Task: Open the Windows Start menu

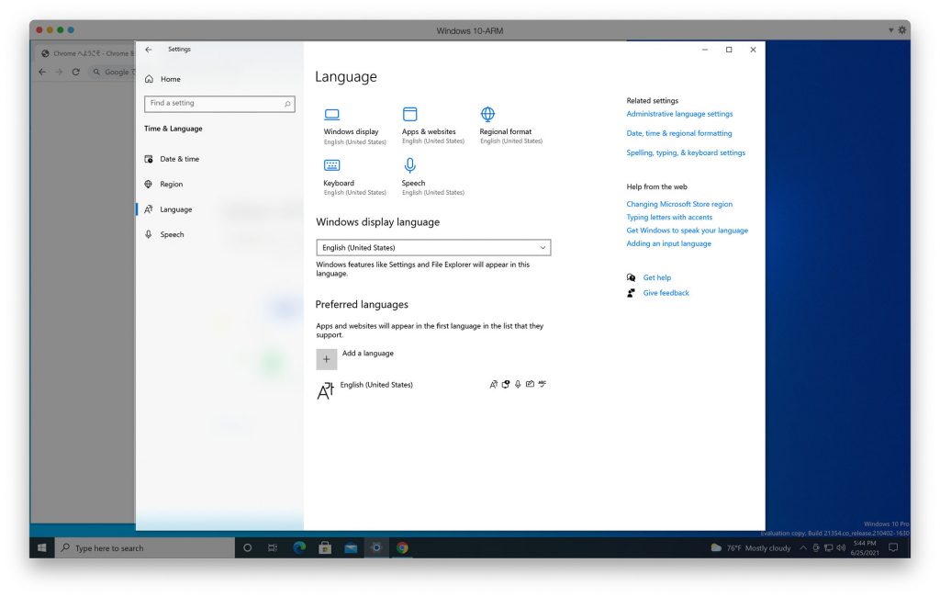Action: pyautogui.click(x=42, y=547)
